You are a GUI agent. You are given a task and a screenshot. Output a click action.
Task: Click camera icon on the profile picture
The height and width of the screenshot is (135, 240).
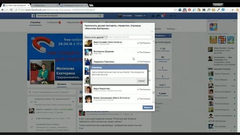click(x=33, y=82)
